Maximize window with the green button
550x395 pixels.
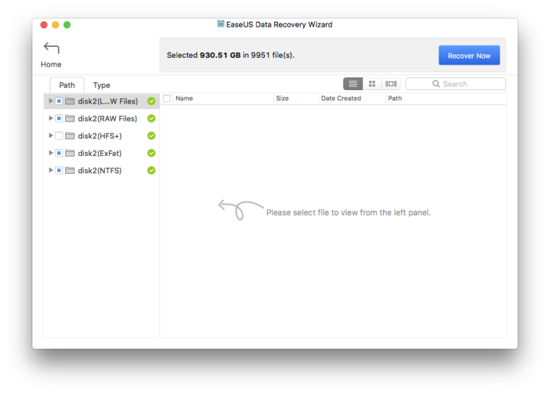point(67,25)
